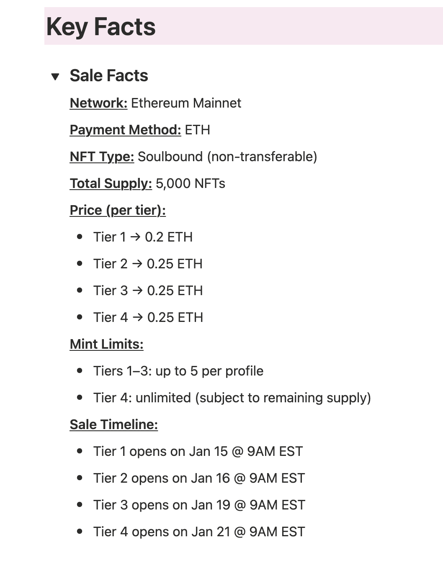Click the Tier 2 opens Jan 16 line

(199, 478)
